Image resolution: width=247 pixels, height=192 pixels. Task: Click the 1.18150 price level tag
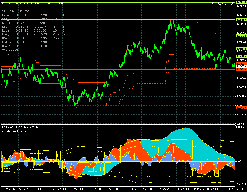(241, 49)
